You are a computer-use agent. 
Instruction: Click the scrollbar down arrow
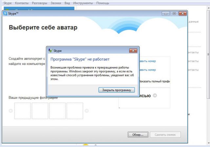click(209, 143)
